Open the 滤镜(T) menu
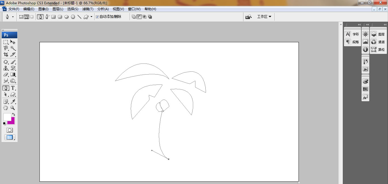 click(87, 9)
